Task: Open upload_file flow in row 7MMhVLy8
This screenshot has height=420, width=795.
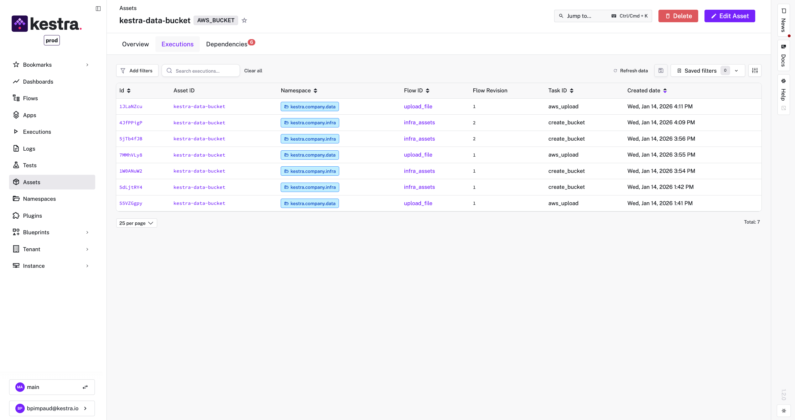Action: 418,155
